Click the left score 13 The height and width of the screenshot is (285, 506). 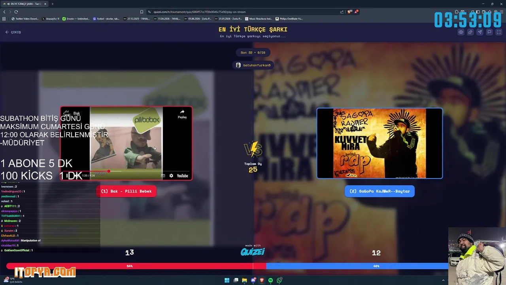(130, 253)
